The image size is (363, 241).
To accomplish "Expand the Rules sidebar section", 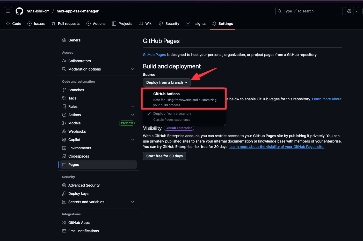I will point(133,107).
